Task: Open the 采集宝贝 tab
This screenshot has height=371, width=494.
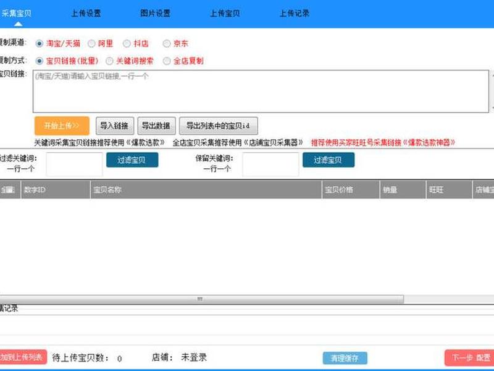Action: [x=17, y=13]
